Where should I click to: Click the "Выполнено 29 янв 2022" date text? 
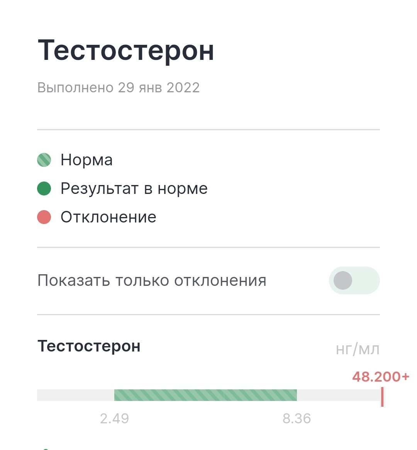coord(119,88)
